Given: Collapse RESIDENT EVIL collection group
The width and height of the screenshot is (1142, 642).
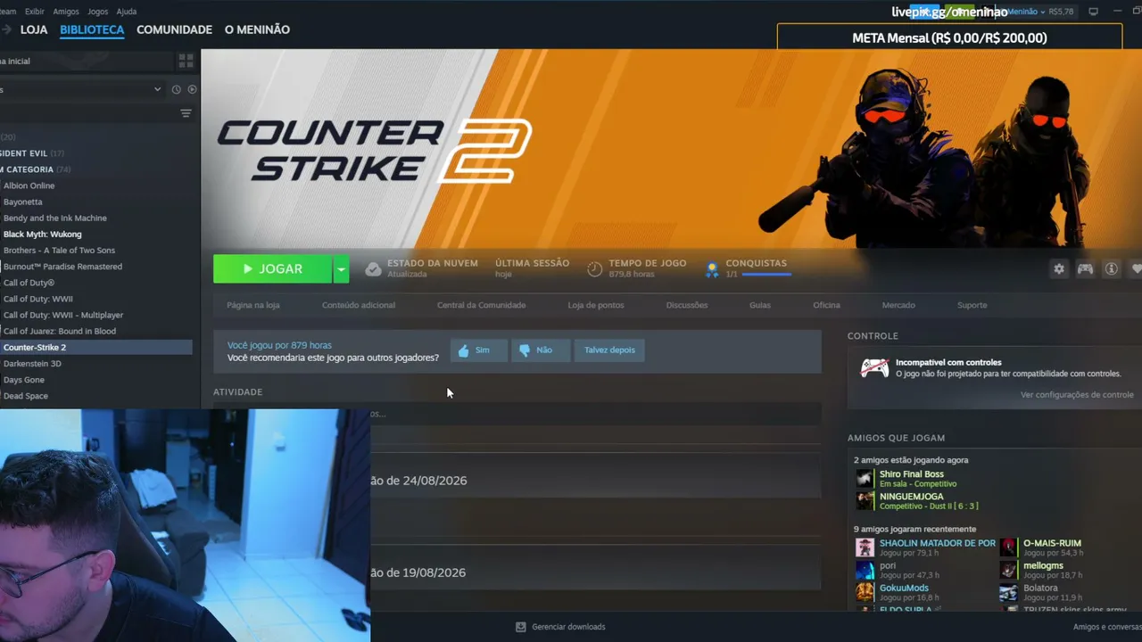Looking at the screenshot, I should point(32,153).
